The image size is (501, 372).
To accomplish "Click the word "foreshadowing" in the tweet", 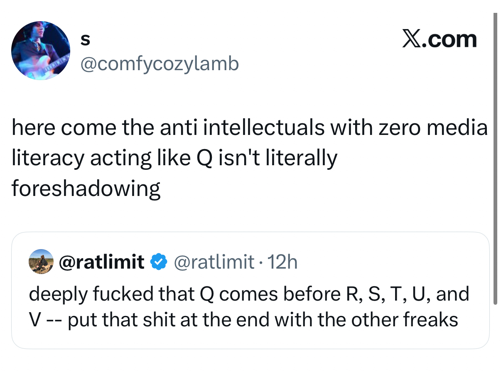I will pos(86,189).
